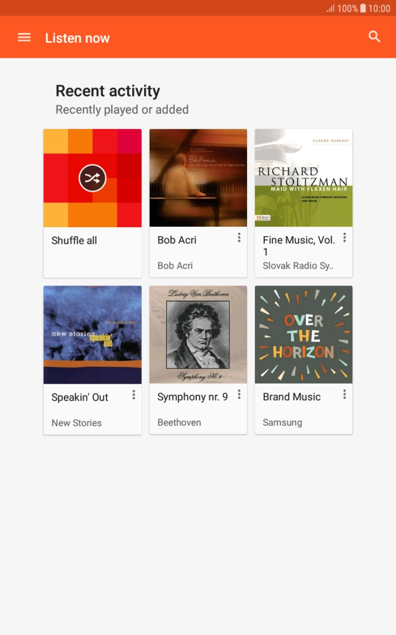Open Symphony nr. 9 overflow menu

[239, 395]
